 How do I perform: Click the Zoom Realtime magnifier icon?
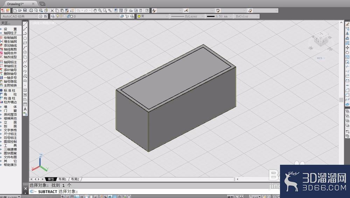[x=100, y=10]
